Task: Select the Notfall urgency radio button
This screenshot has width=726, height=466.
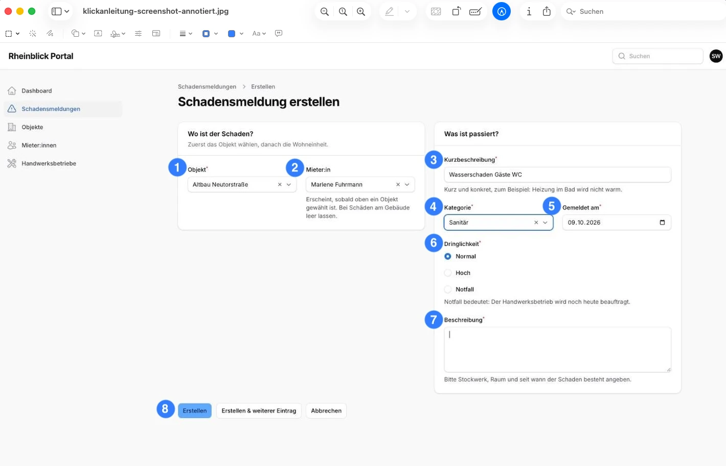Action: point(448,289)
